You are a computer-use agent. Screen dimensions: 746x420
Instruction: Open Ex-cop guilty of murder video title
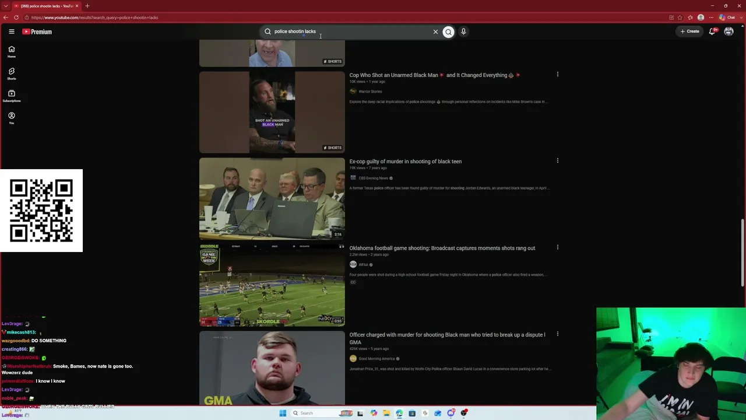pos(406,162)
